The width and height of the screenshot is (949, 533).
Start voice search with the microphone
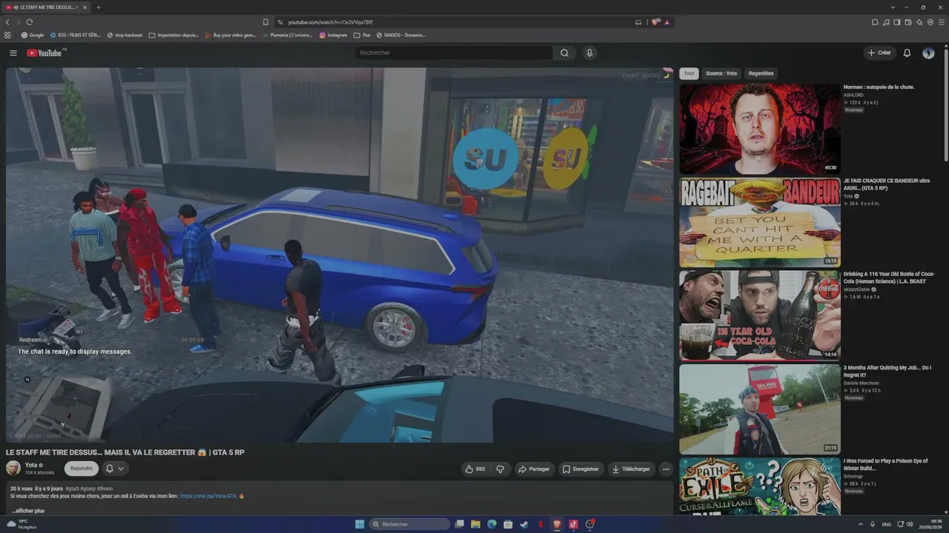pyautogui.click(x=589, y=53)
